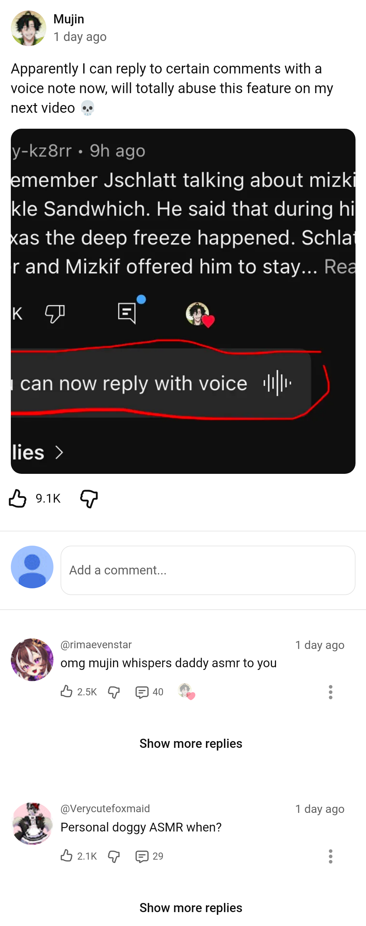The height and width of the screenshot is (926, 366).
Task: Dislike Mujin's community post
Action: [89, 499]
